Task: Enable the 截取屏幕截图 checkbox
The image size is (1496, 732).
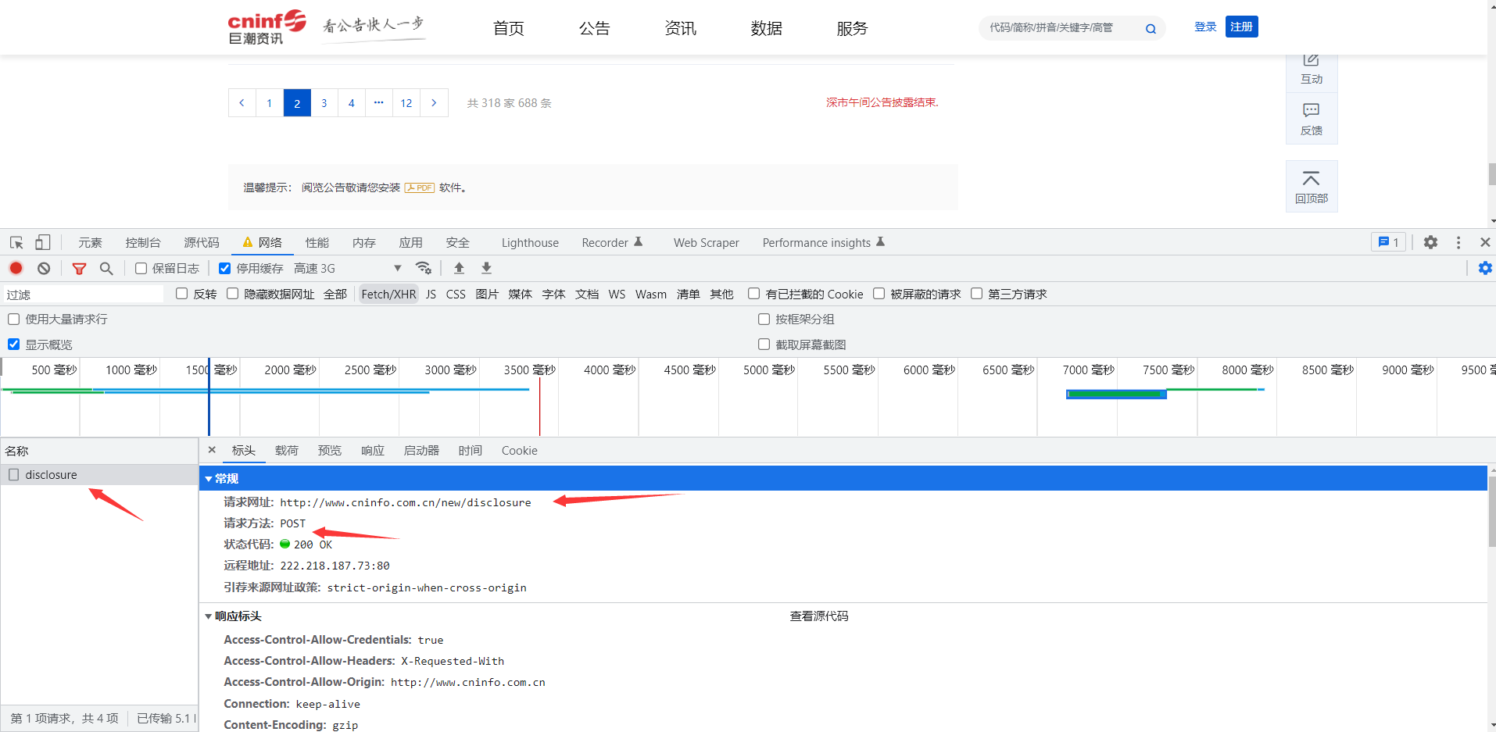Action: point(764,345)
